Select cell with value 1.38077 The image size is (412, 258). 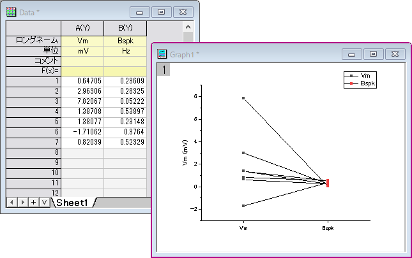coord(82,122)
